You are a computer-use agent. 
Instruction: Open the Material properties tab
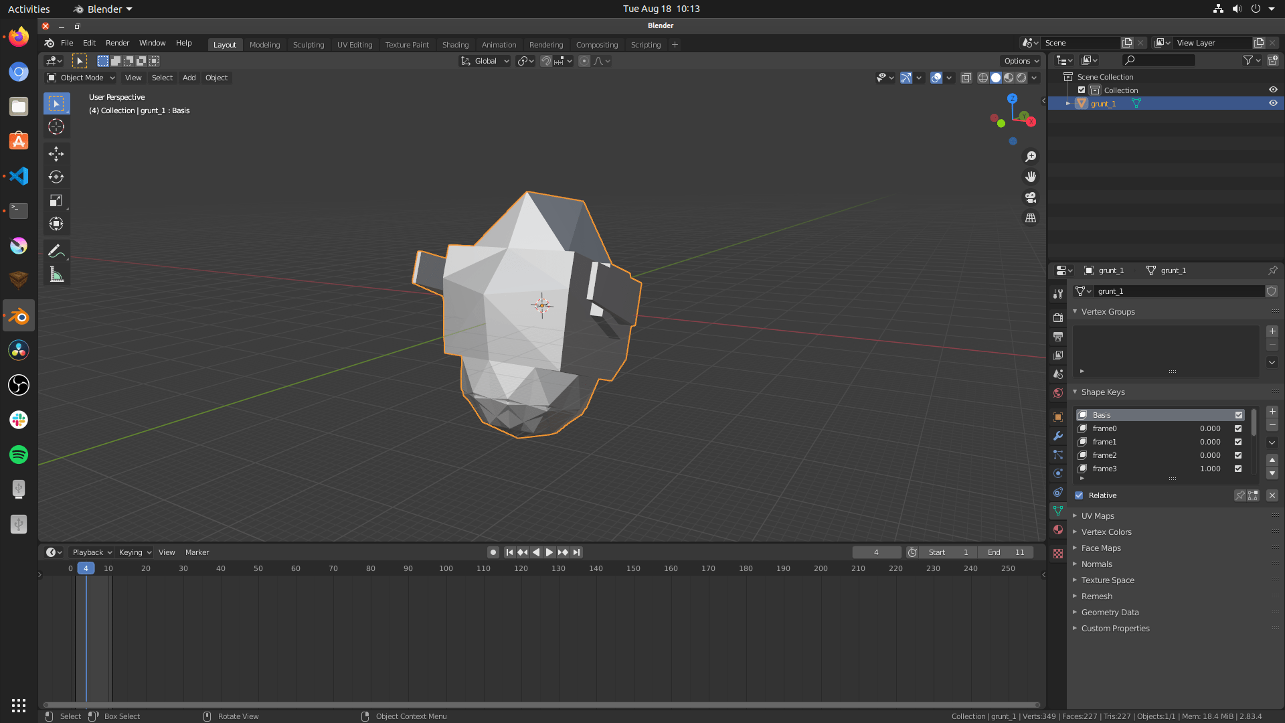[1058, 530]
